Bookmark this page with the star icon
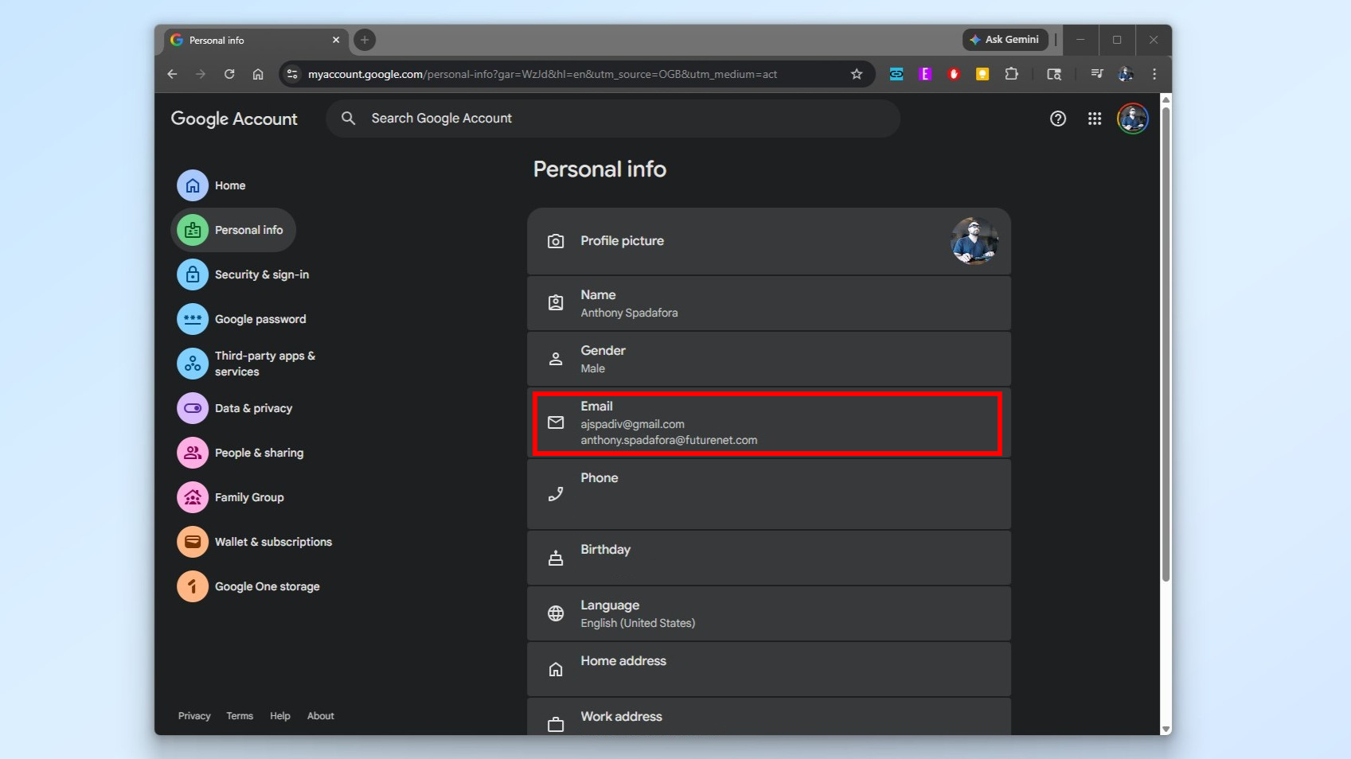1351x759 pixels. [x=857, y=74]
